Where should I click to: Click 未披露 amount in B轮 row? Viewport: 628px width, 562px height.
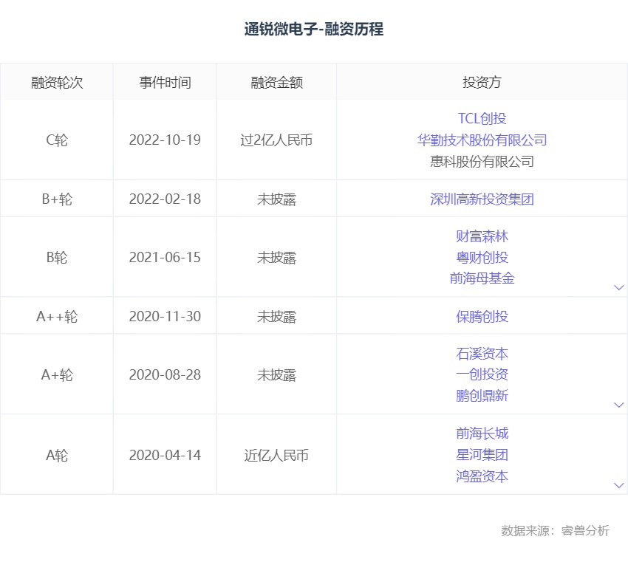(277, 258)
